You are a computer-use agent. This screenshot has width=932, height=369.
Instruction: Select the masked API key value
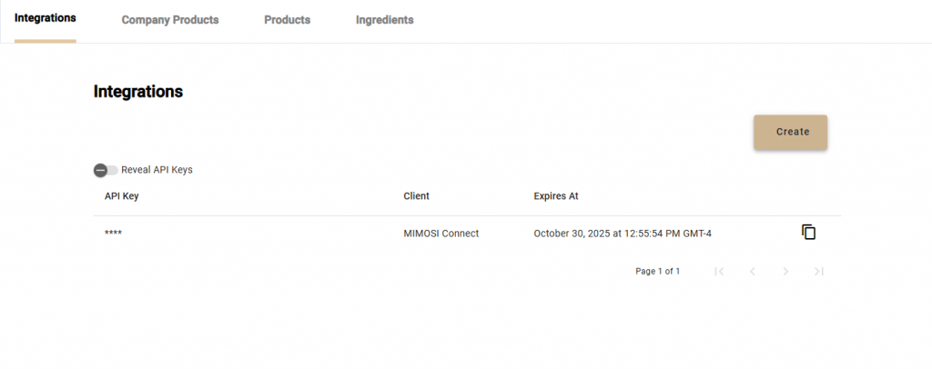coord(114,234)
